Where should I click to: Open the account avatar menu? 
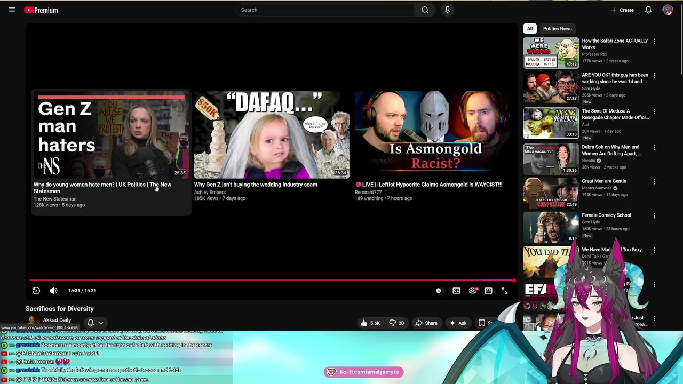point(668,10)
